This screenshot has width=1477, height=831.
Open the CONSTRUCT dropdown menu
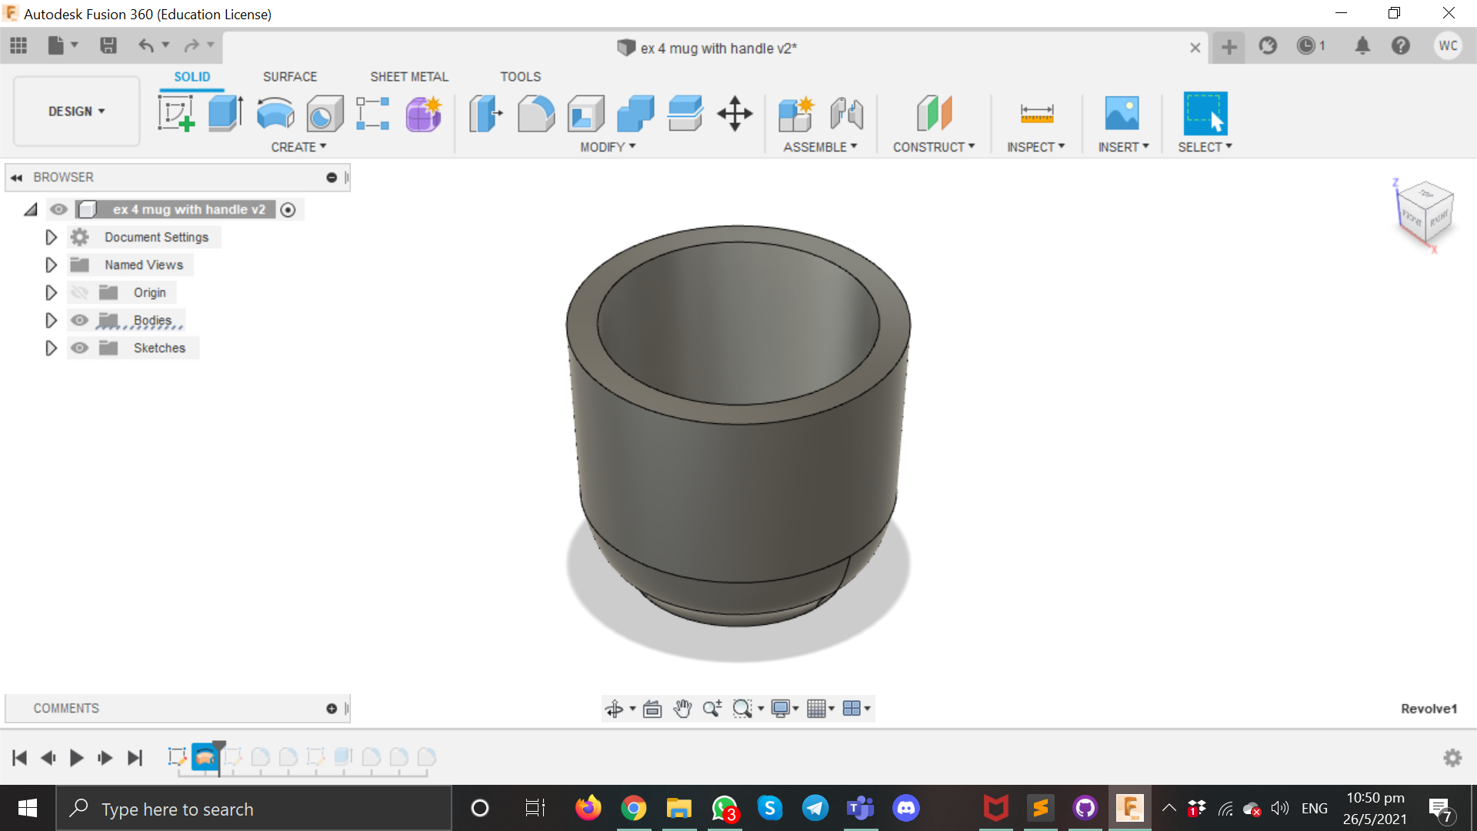coord(934,147)
